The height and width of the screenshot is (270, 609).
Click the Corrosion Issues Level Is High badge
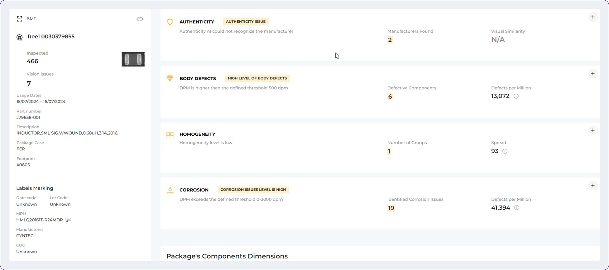pyautogui.click(x=253, y=190)
